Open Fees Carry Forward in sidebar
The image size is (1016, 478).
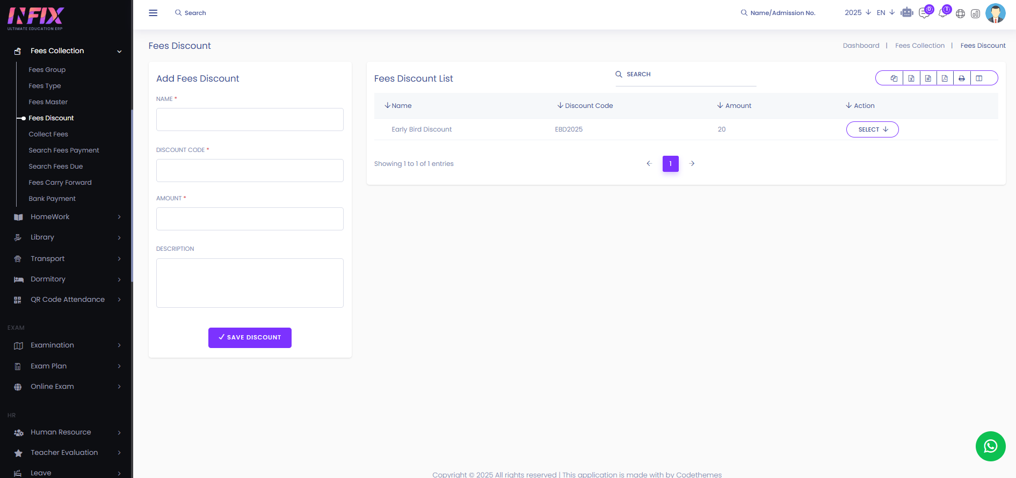coord(60,183)
